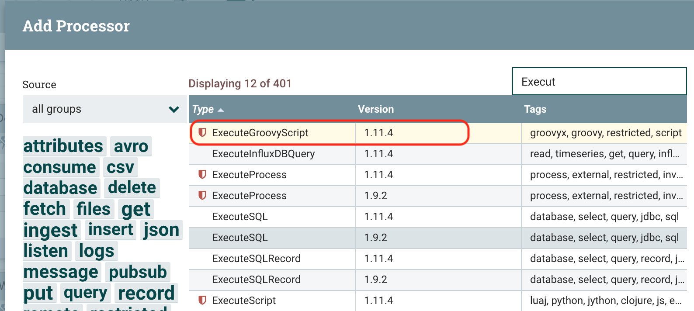Click the restricted shield icon on ExecuteProcess 1.11.4
The height and width of the screenshot is (311, 694).
tap(202, 175)
